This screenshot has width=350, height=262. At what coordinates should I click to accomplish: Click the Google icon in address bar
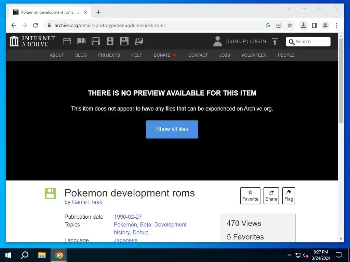(268, 25)
